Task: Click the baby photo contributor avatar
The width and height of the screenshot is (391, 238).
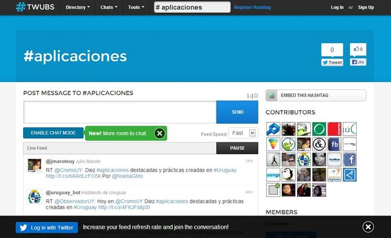Action: 288,190
